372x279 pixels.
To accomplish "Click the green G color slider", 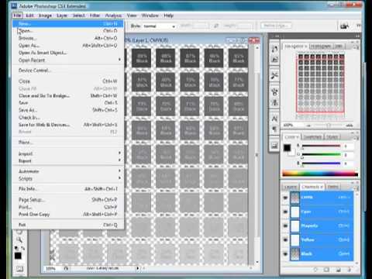I will [321, 155].
